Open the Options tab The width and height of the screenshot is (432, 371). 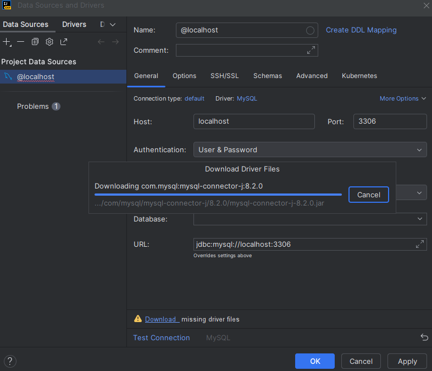click(184, 76)
